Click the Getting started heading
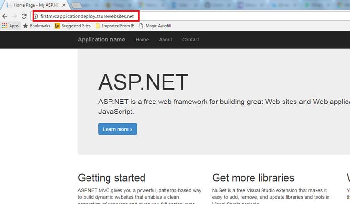 tap(111, 178)
